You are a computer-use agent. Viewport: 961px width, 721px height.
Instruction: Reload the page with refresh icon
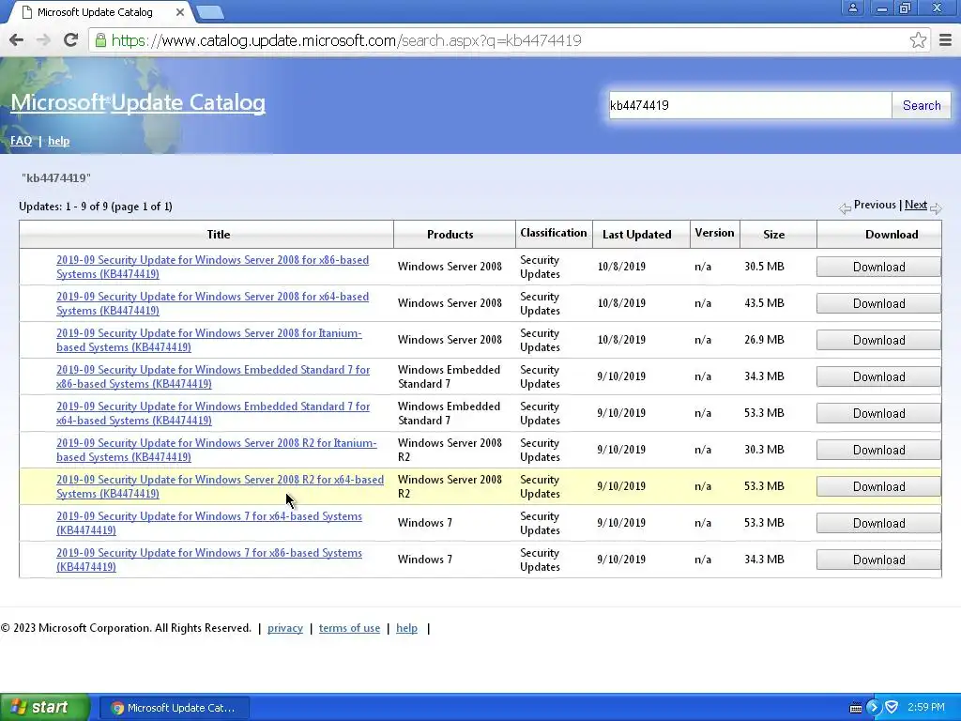(71, 40)
